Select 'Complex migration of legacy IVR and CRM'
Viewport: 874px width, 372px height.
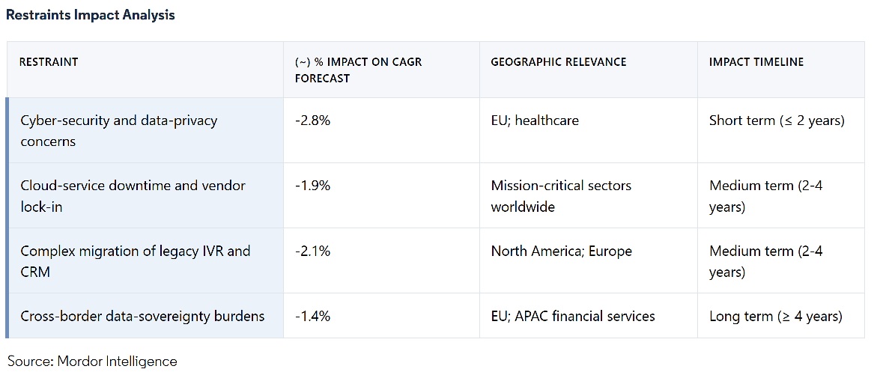(135, 260)
